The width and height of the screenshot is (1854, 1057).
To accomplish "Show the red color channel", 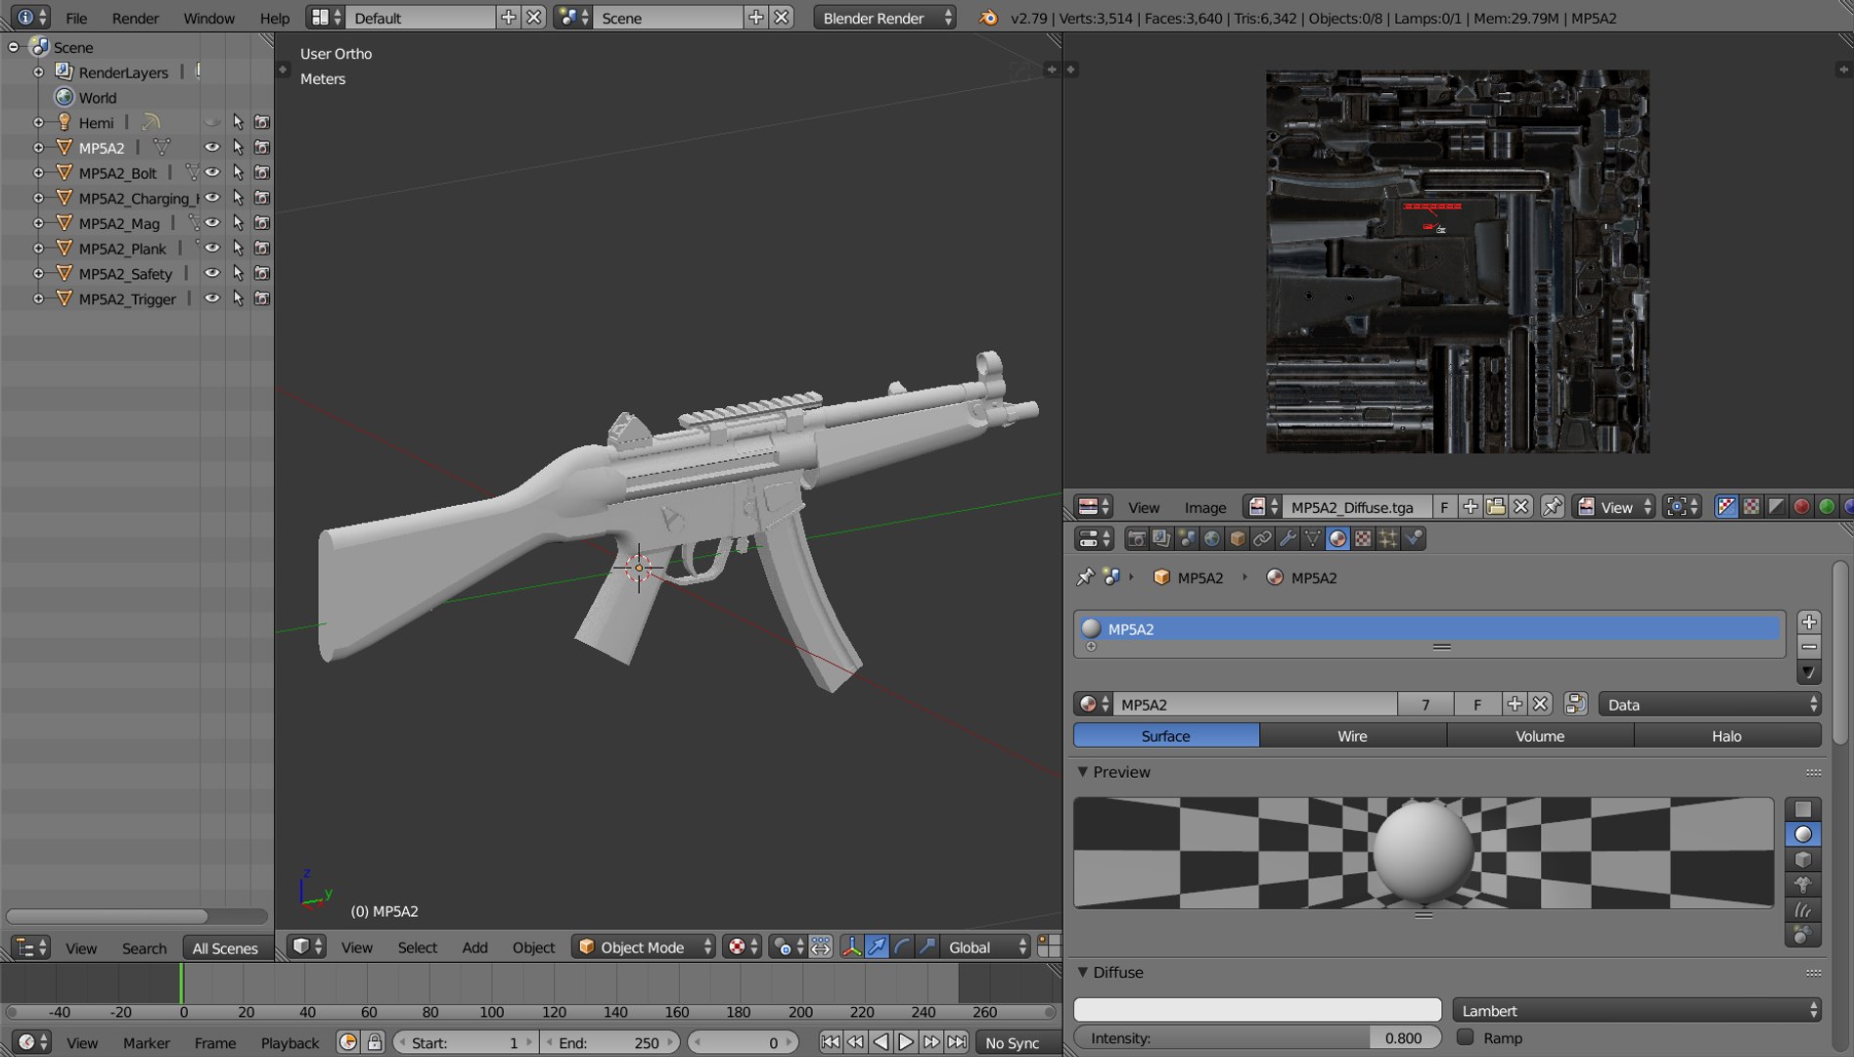I will pyautogui.click(x=1801, y=507).
